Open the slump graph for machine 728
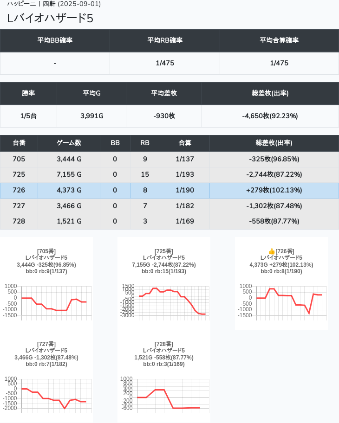339x423 pixels. [164, 394]
